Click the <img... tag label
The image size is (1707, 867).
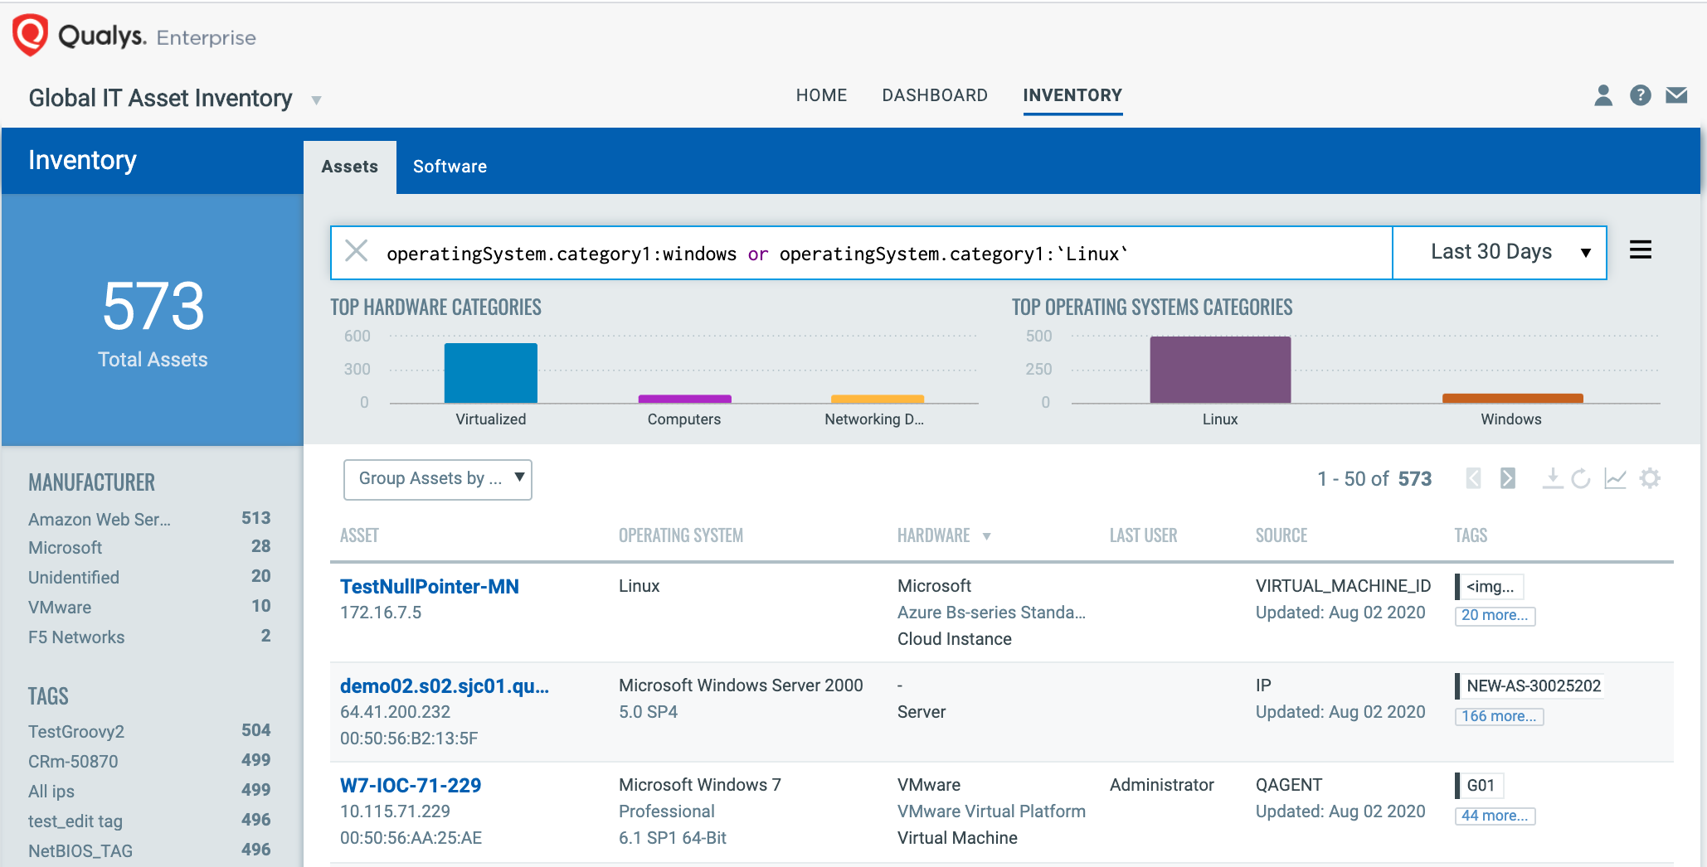(1490, 586)
